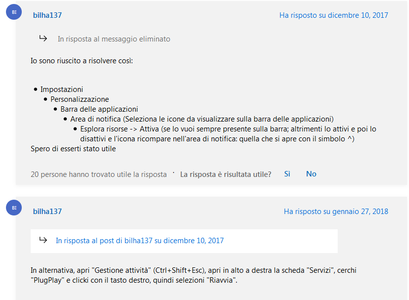Click the BI avatar on the December 2017 reply
409x300 pixels.
[x=14, y=12]
